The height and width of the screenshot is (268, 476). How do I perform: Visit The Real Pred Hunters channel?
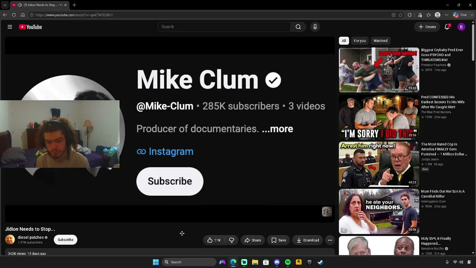[x=436, y=112]
